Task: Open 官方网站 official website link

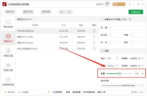Action: 10,92
